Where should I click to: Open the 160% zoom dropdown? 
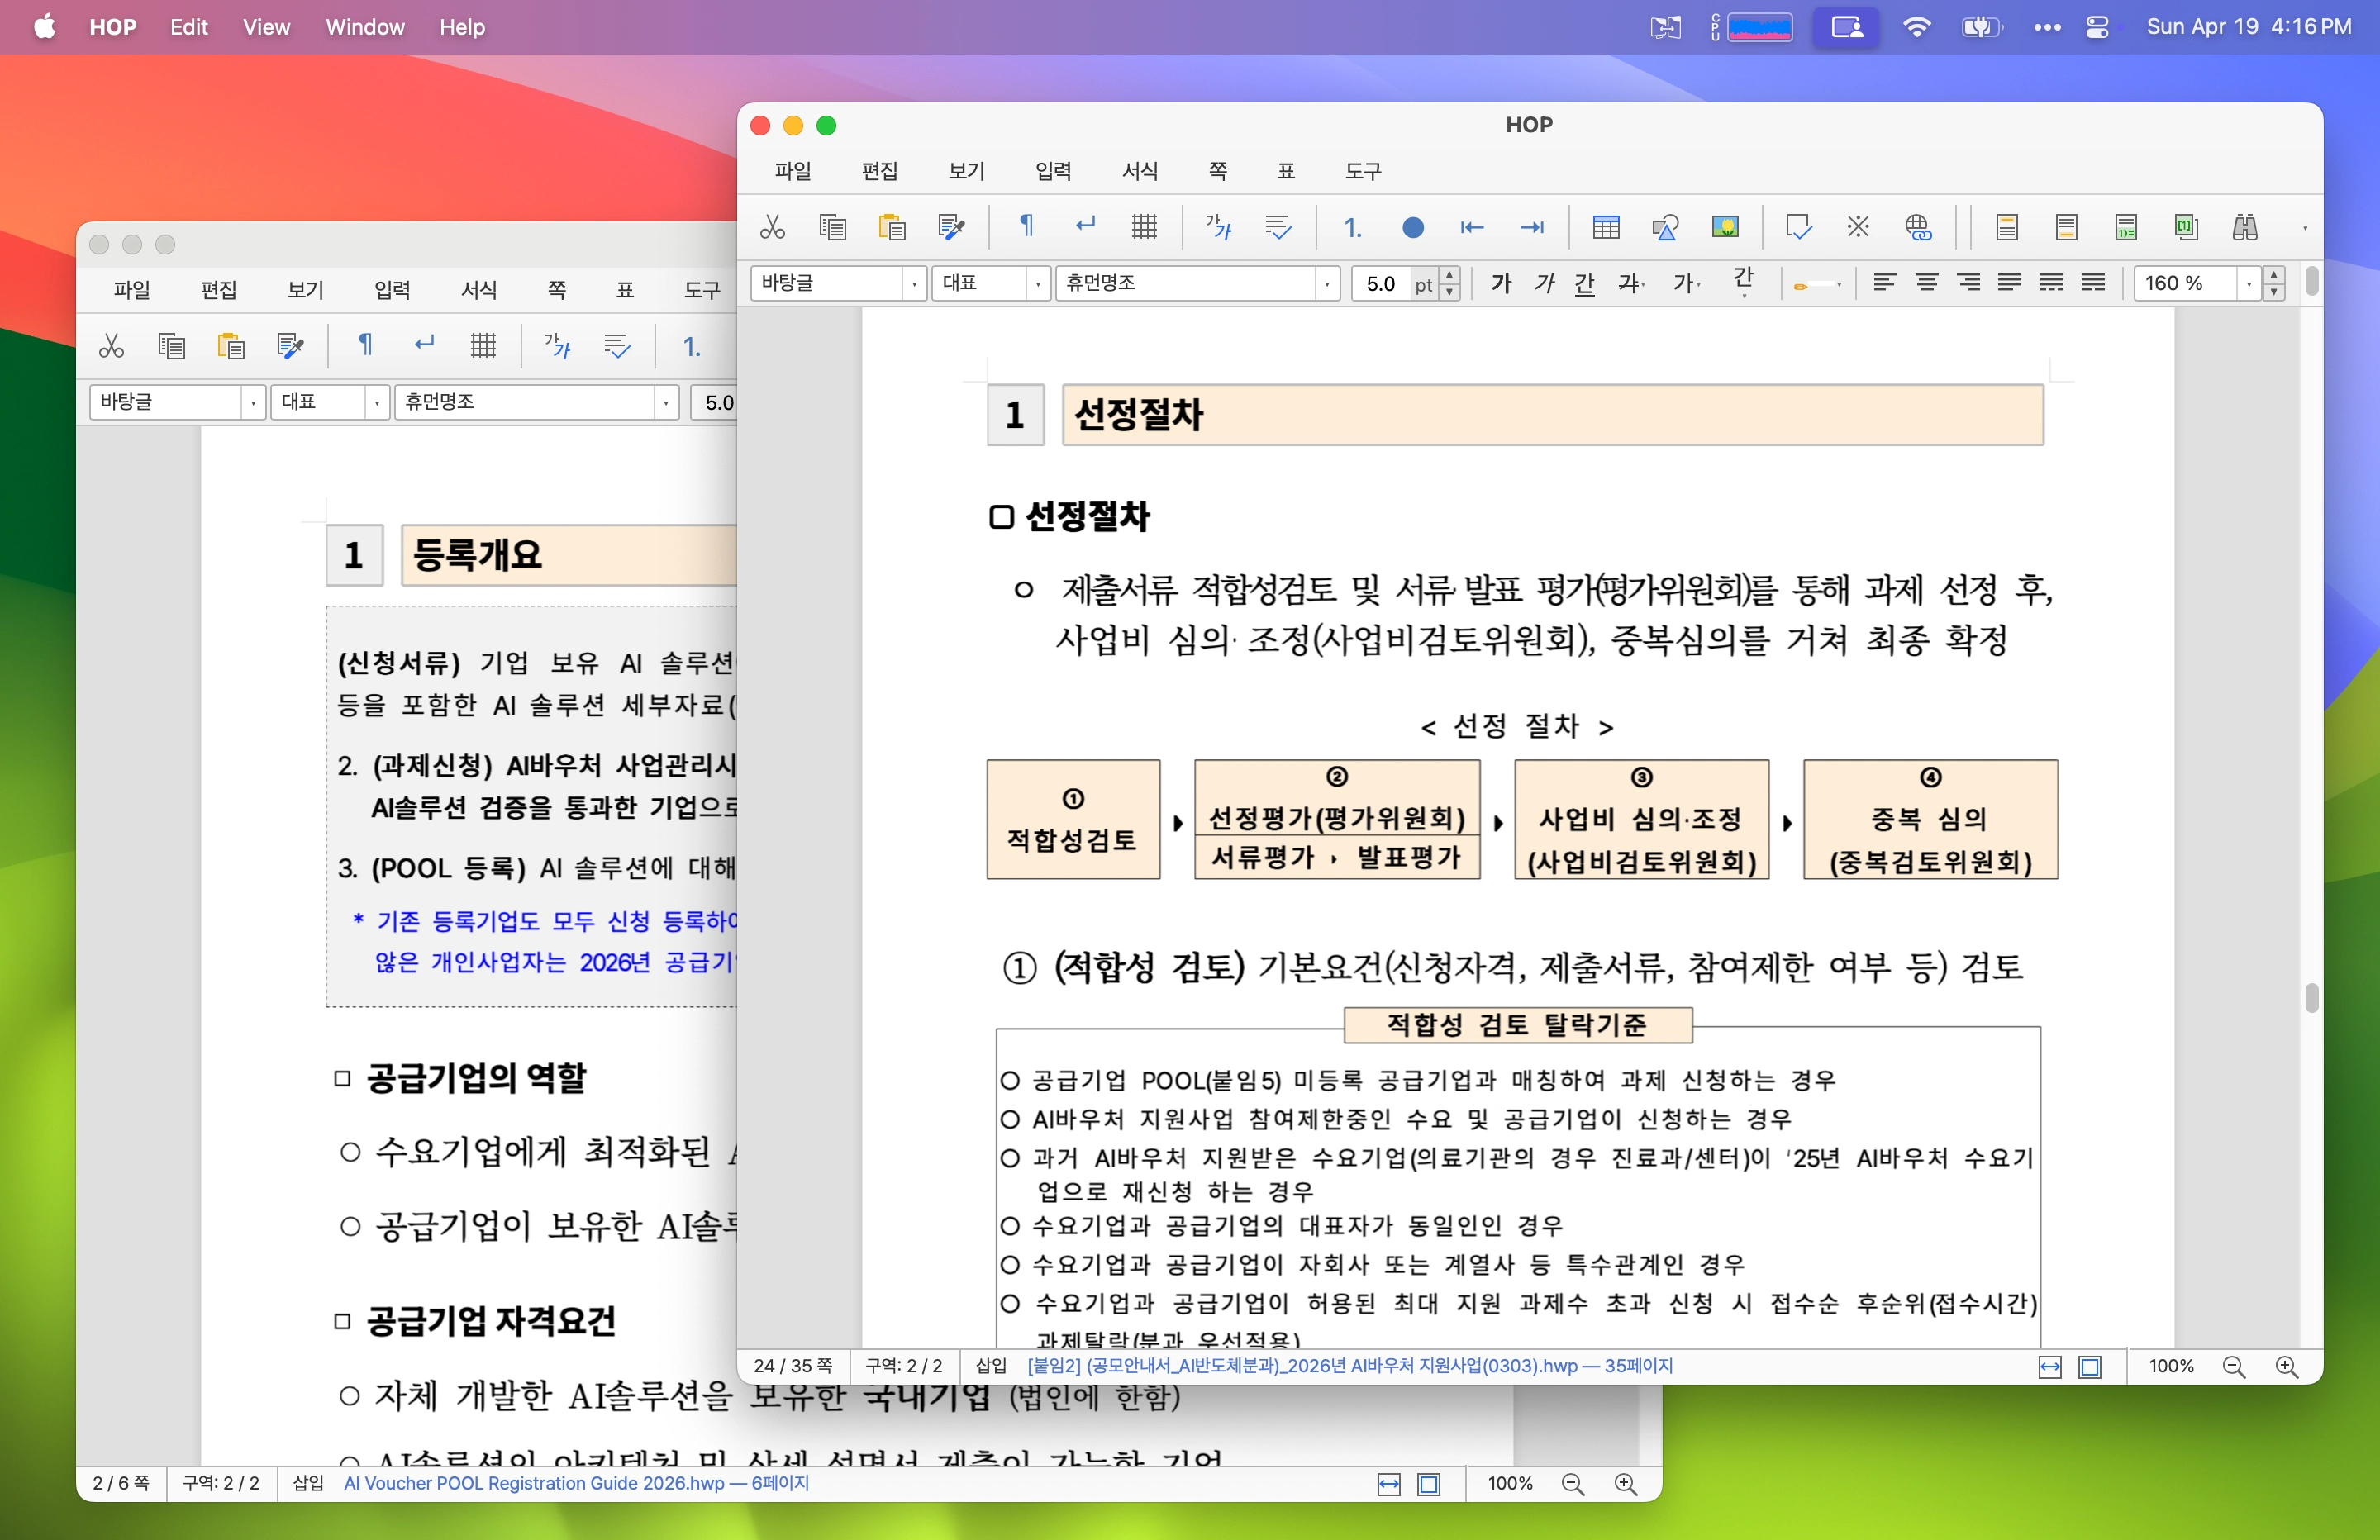[x=2248, y=283]
